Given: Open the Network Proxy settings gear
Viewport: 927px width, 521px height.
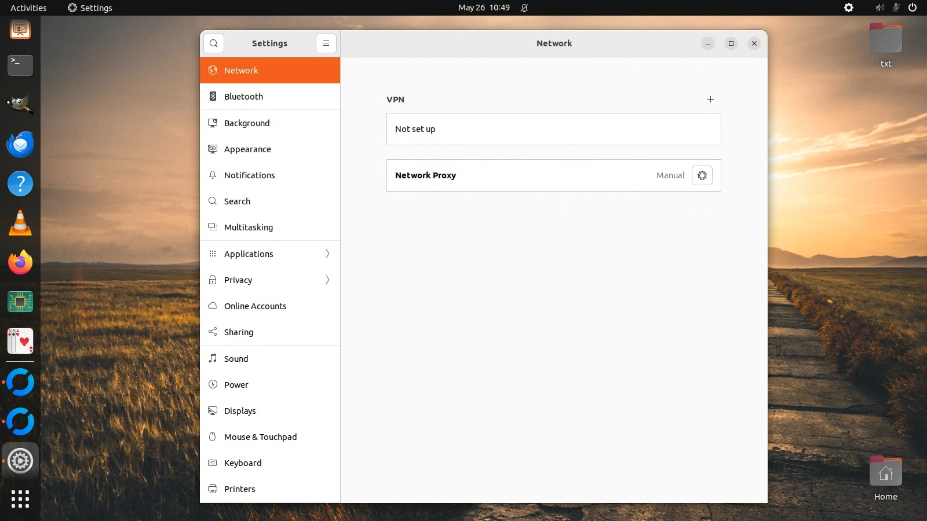Looking at the screenshot, I should [x=702, y=175].
